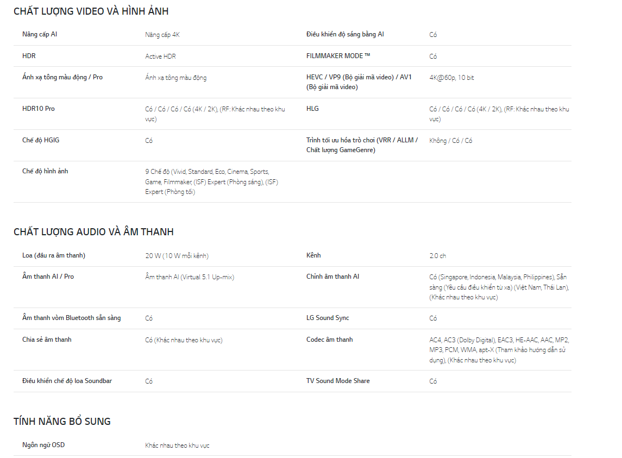The height and width of the screenshot is (458, 622).
Task: Click the TÍNH NĂNG BỔ SUNG heading
Action: 62,422
